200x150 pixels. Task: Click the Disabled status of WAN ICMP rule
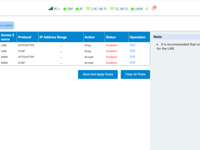point(111,63)
